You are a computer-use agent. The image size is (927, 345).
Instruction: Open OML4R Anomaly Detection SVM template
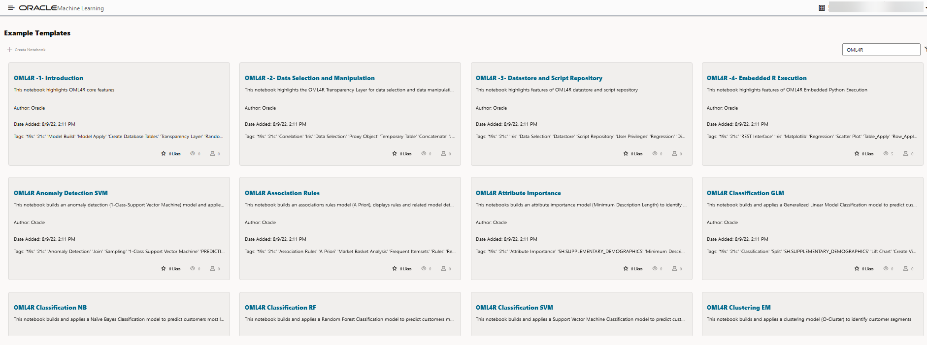[61, 193]
